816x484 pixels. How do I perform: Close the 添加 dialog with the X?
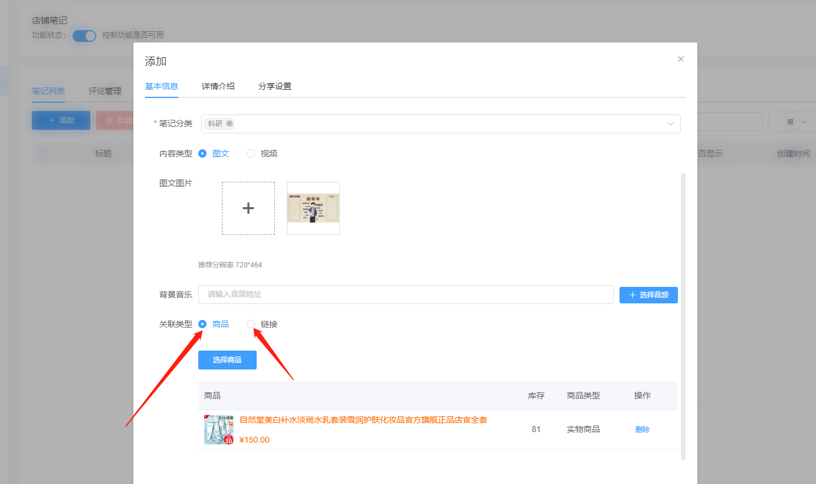(680, 59)
